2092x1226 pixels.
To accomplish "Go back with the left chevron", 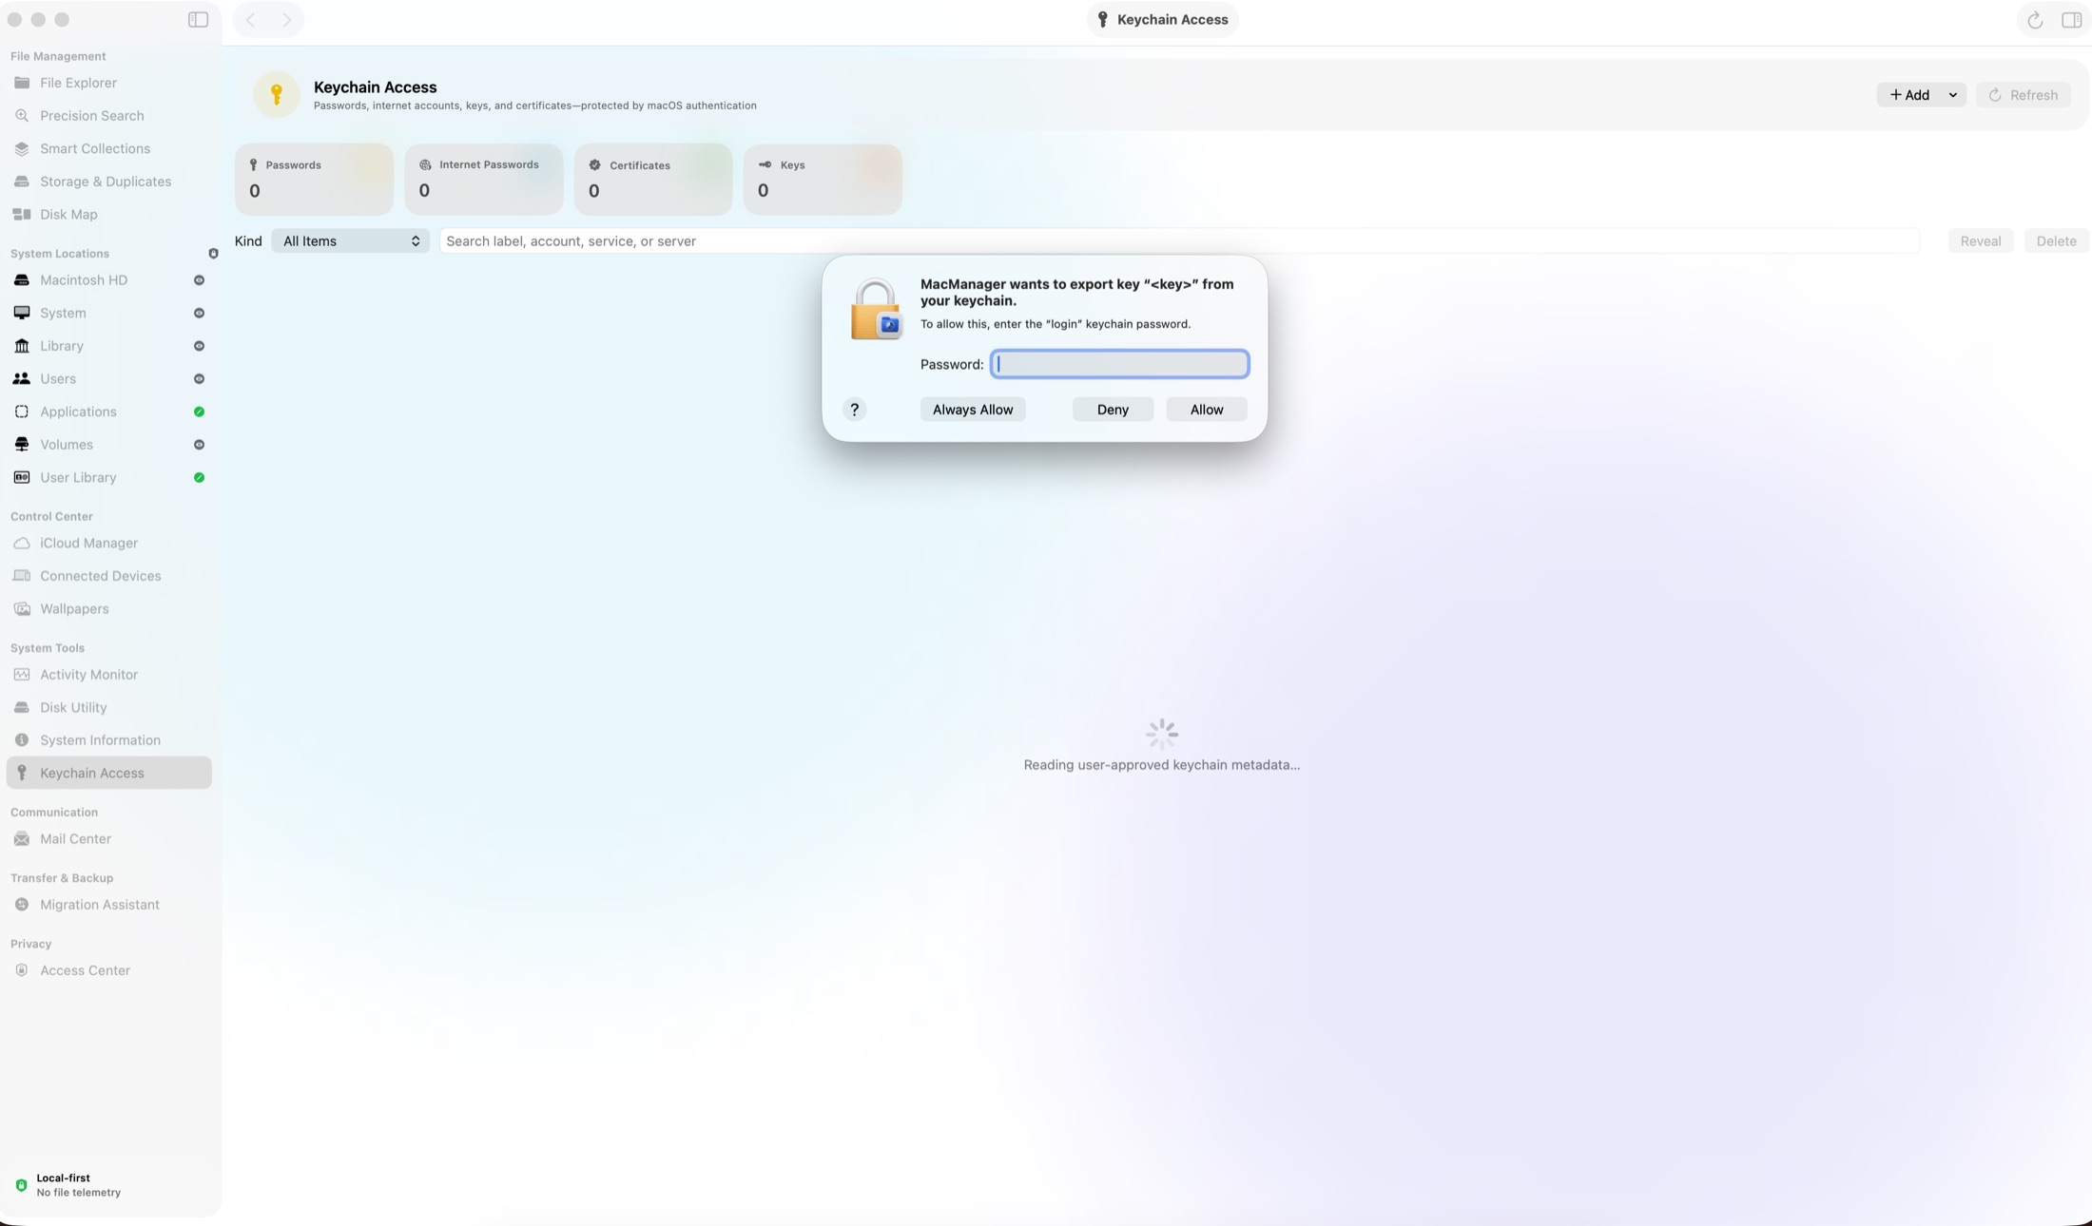I will (x=251, y=20).
